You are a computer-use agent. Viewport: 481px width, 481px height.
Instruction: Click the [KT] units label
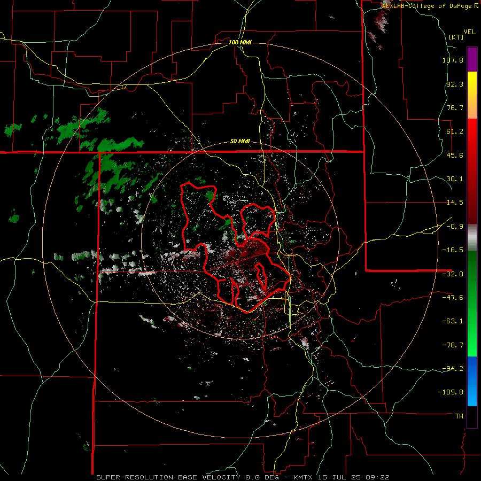click(456, 37)
